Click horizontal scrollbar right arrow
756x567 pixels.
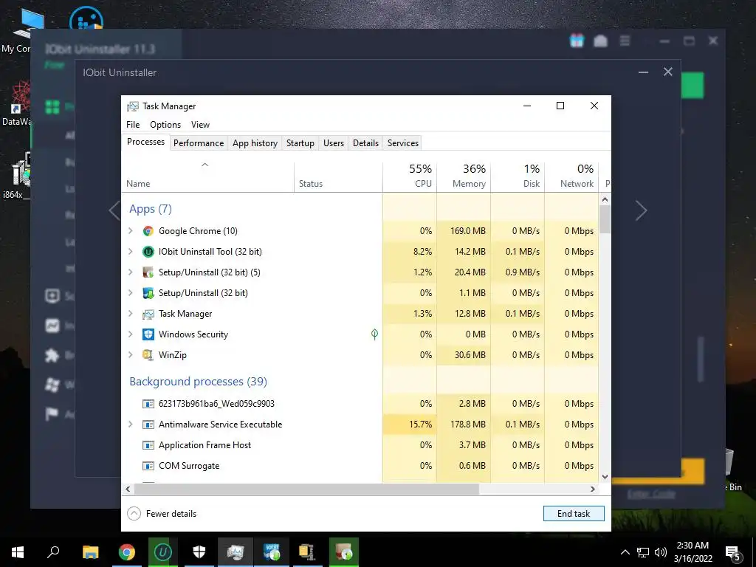click(593, 489)
